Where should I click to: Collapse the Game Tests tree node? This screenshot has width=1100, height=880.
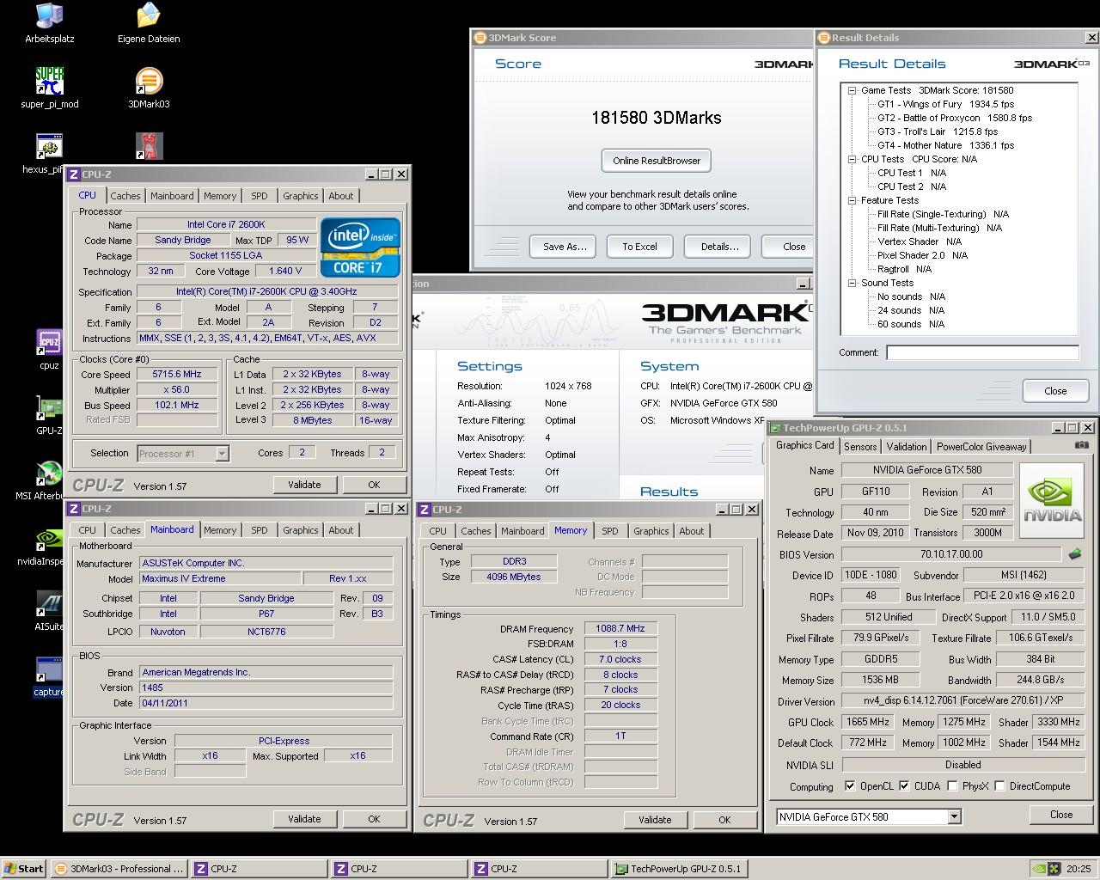[852, 90]
